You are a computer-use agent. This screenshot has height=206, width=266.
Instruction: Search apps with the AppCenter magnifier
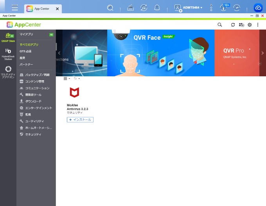point(220,25)
